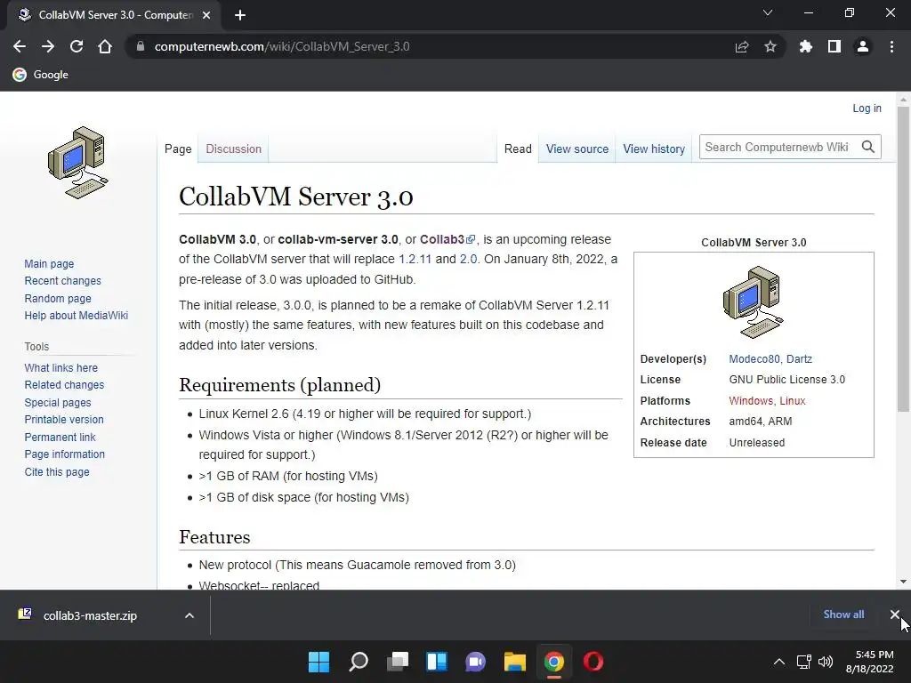Follow the Collab3 external link

coord(447,239)
